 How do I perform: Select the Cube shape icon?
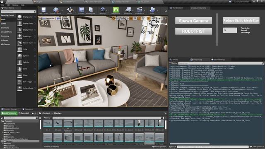(20, 49)
